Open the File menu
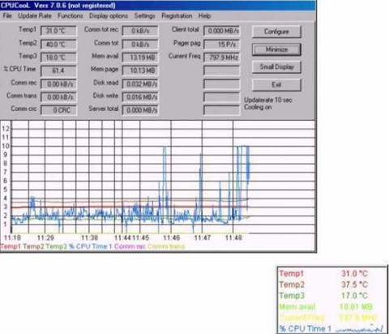 tap(7, 16)
